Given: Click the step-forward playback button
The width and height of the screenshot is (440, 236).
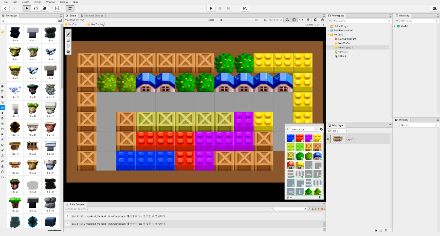Looking at the screenshot, I should click(x=228, y=8).
